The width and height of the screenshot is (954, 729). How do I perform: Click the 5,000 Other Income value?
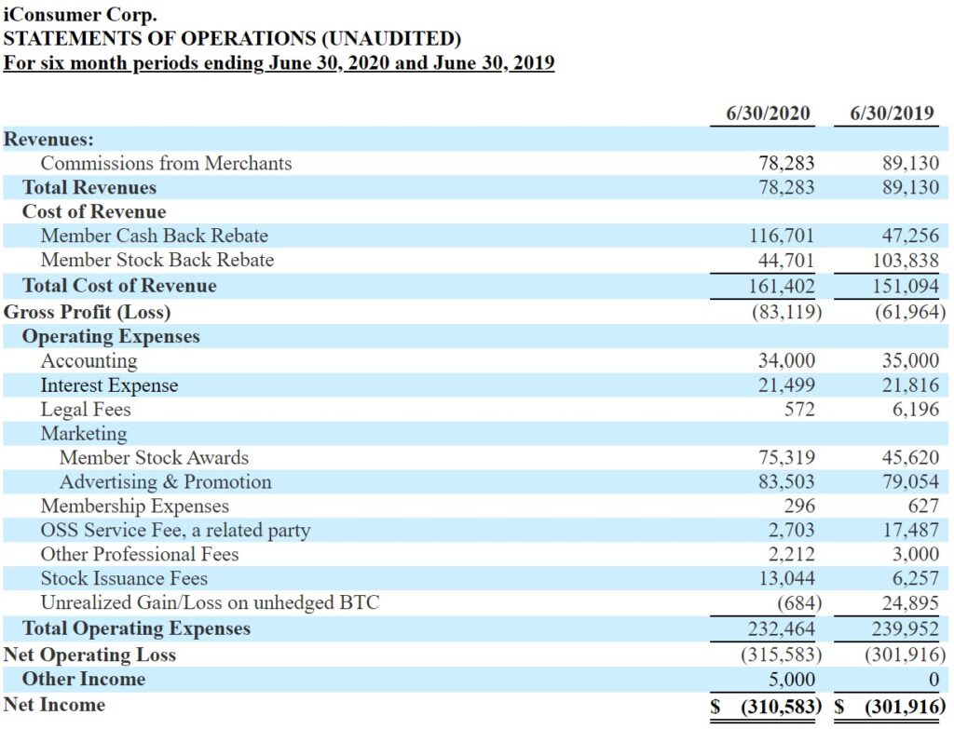click(x=791, y=679)
